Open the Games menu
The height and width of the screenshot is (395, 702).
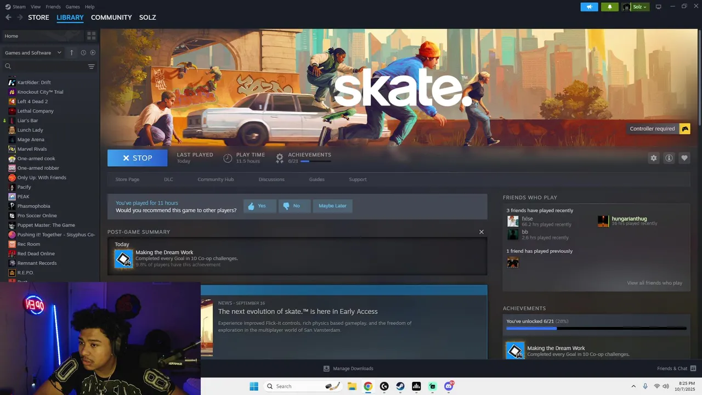click(72, 7)
